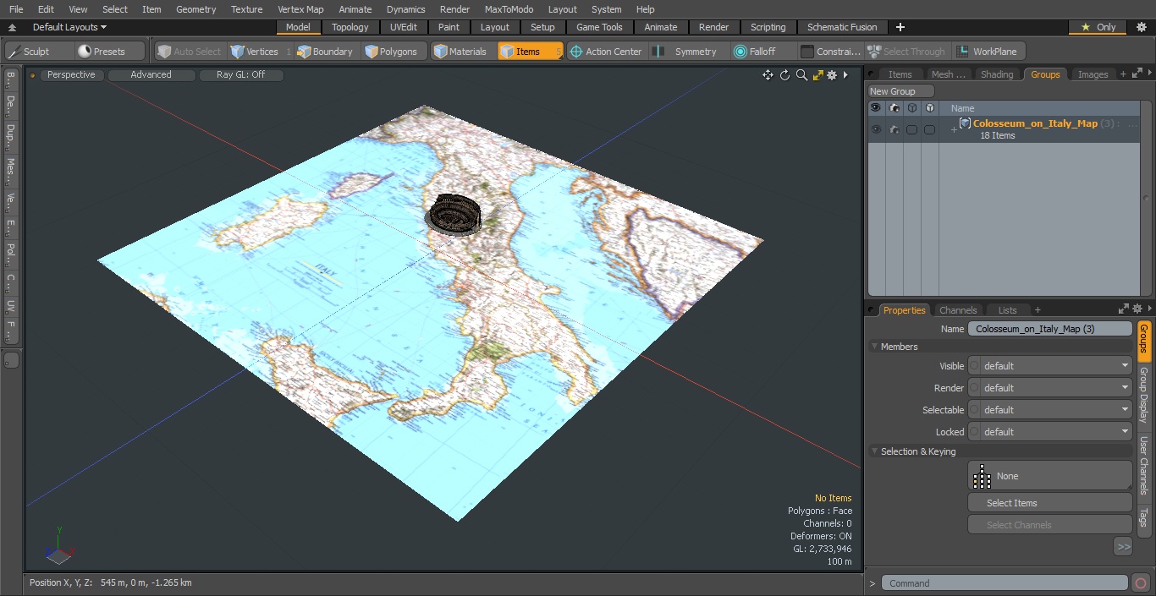Expand the Colosseum_on_Italy_Map group tree
Screen dimensions: 1156x596
tap(954, 129)
